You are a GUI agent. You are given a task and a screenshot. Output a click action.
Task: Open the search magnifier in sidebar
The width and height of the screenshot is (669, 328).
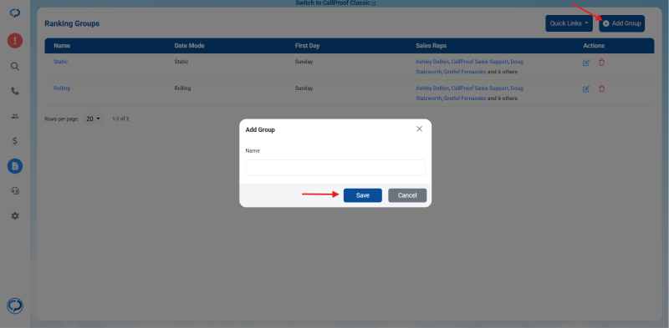click(15, 67)
